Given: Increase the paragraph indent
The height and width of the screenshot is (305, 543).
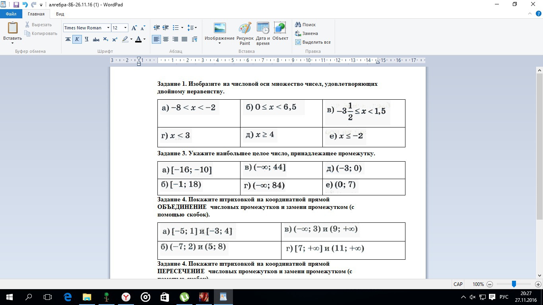Looking at the screenshot, I should coord(166,28).
